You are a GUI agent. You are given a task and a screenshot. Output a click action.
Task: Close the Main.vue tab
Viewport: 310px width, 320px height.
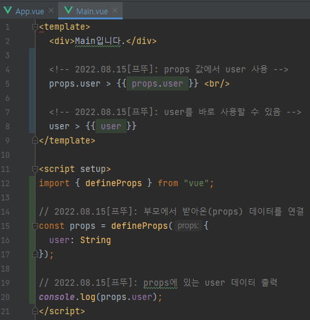coord(115,10)
